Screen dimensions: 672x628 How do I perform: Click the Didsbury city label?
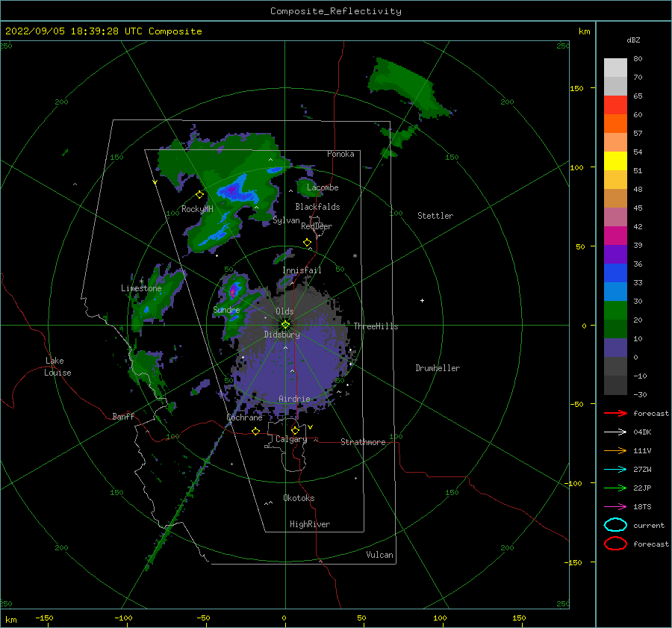point(282,335)
